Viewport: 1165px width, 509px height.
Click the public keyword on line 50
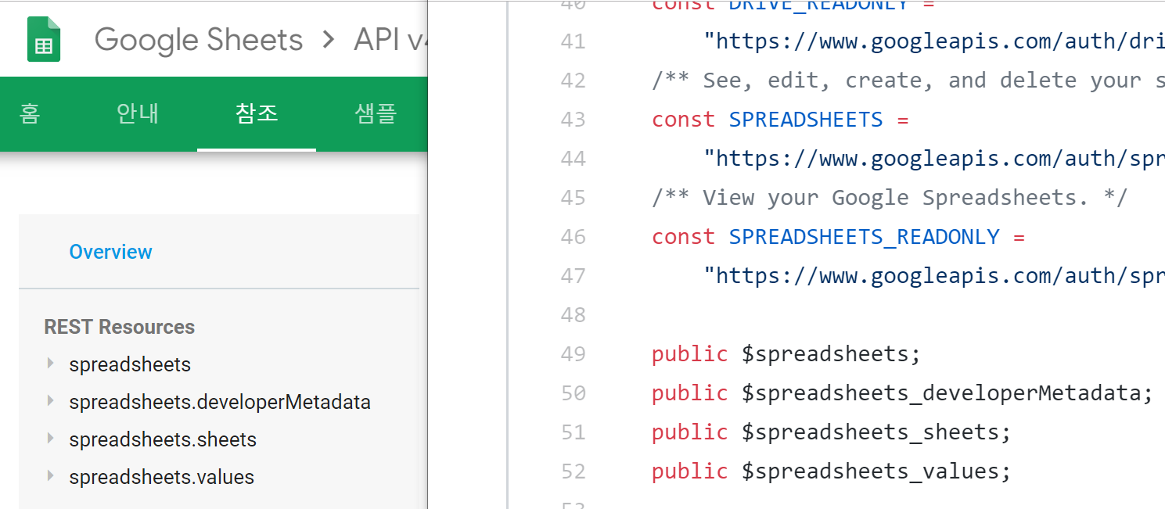coord(689,393)
